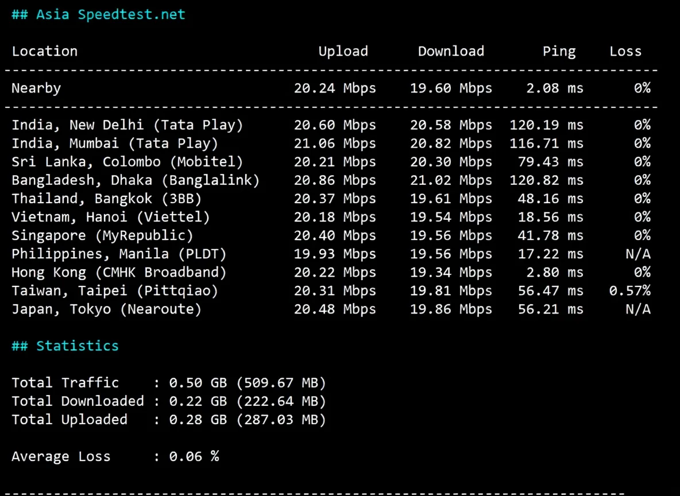The width and height of the screenshot is (680, 496).
Task: Select the Ping column header
Action: click(558, 51)
